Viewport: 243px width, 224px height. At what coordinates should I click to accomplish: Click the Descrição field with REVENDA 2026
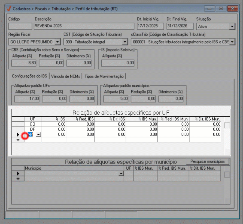(84, 26)
